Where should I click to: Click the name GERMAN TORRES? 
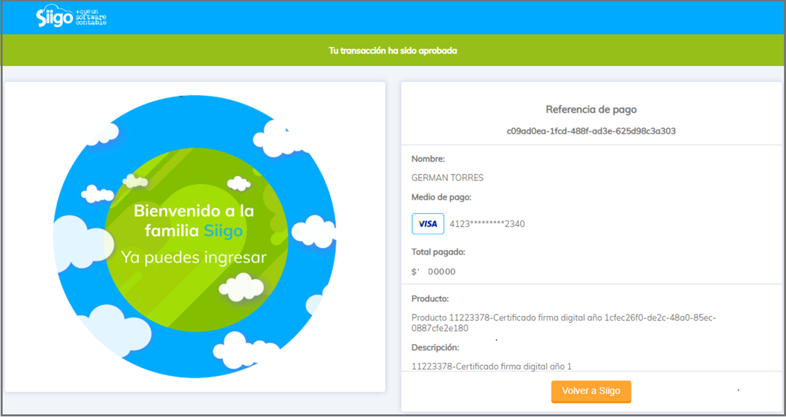click(447, 178)
